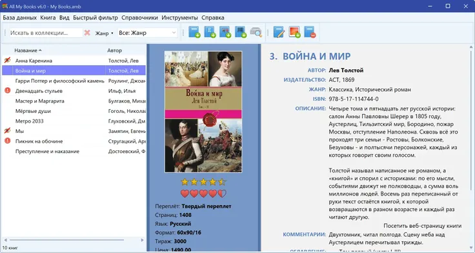Open the Все: Жанр combo box

tap(148, 33)
